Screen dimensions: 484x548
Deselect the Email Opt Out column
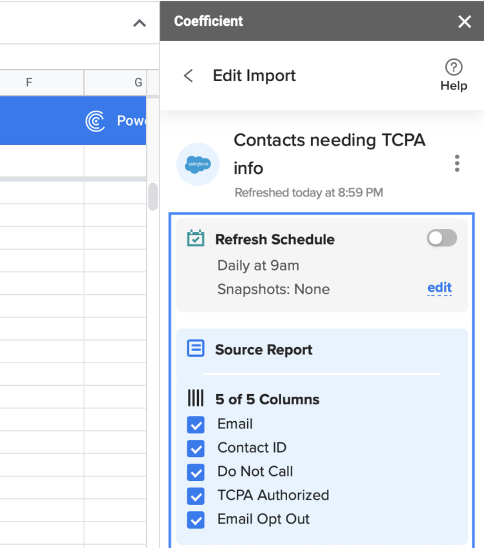(196, 520)
